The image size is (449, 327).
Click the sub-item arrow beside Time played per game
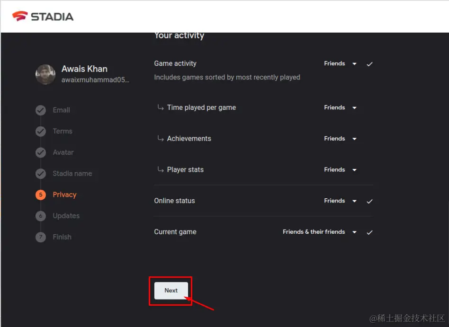tap(161, 107)
